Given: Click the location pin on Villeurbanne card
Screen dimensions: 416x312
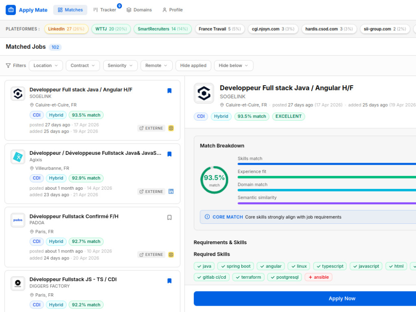Looking at the screenshot, I should (x=32, y=168).
